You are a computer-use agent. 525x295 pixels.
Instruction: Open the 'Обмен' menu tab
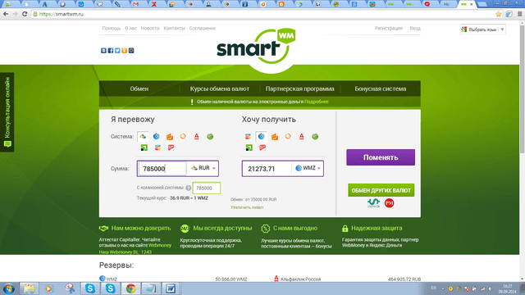(139, 88)
